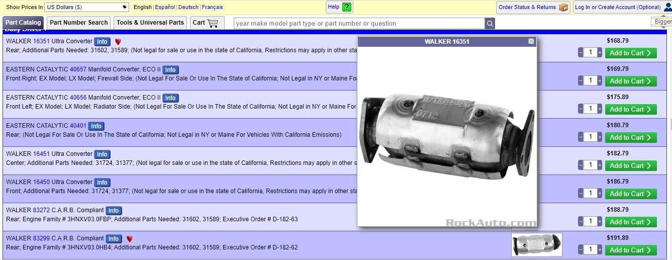Increase quantity for $168.79 item
This screenshot has width=672, height=260.
point(600,53)
